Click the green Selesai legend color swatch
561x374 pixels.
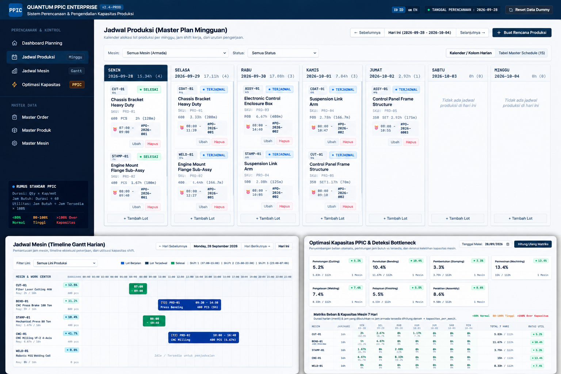pos(173,263)
